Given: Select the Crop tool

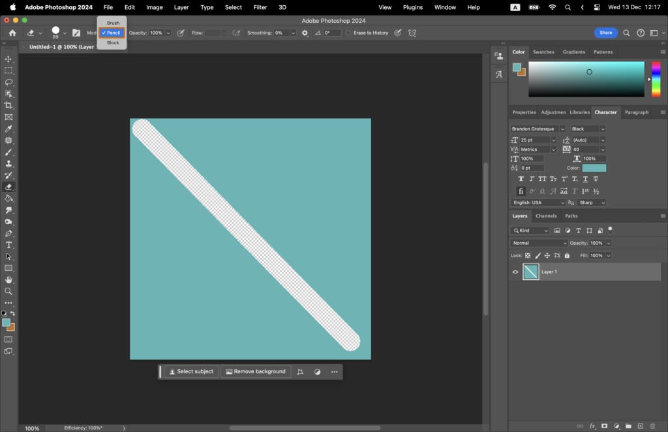Looking at the screenshot, I should [9, 105].
